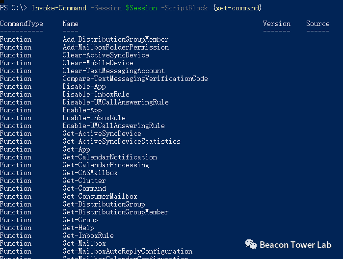The width and height of the screenshot is (343, 259).
Task: Click the Name column header
Action: click(71, 24)
